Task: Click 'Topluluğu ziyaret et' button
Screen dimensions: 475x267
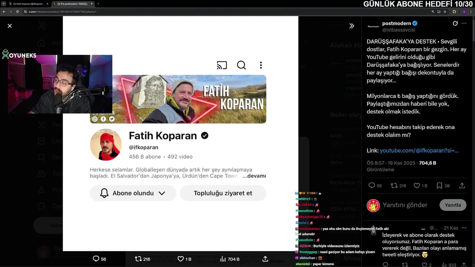Action: click(223, 193)
